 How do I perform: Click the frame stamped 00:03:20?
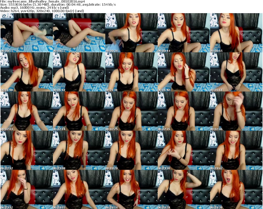pyautogui.click(x=131, y=150)
